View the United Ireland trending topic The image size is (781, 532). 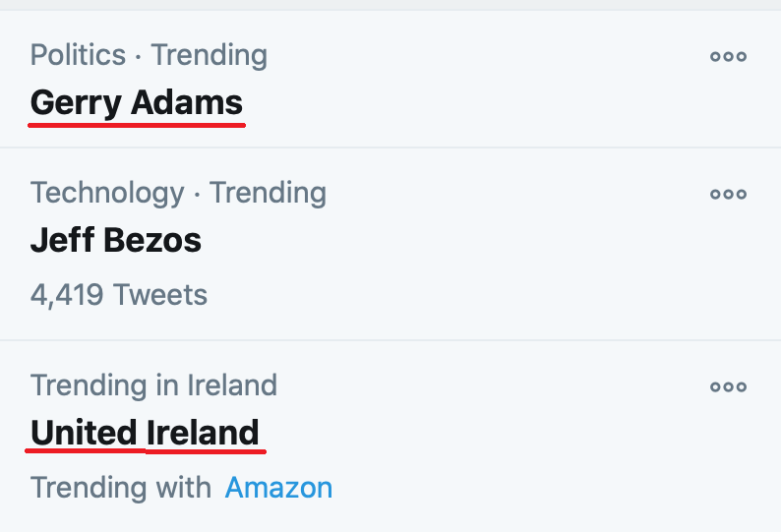pos(145,433)
